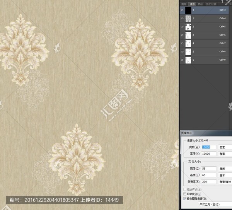This screenshot has width=232, height=210.
Task: Open resampling method dropdown 两次立方(自动)
Action: click(x=215, y=204)
